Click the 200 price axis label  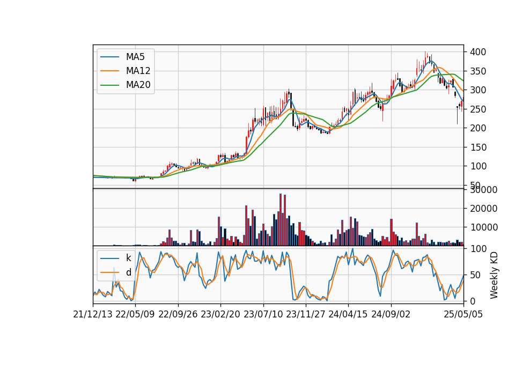click(478, 128)
